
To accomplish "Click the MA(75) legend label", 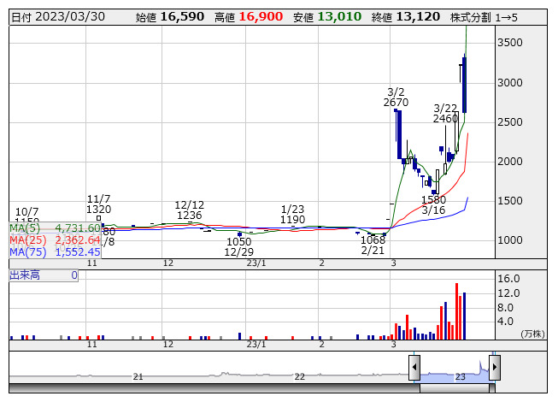I will [x=27, y=252].
